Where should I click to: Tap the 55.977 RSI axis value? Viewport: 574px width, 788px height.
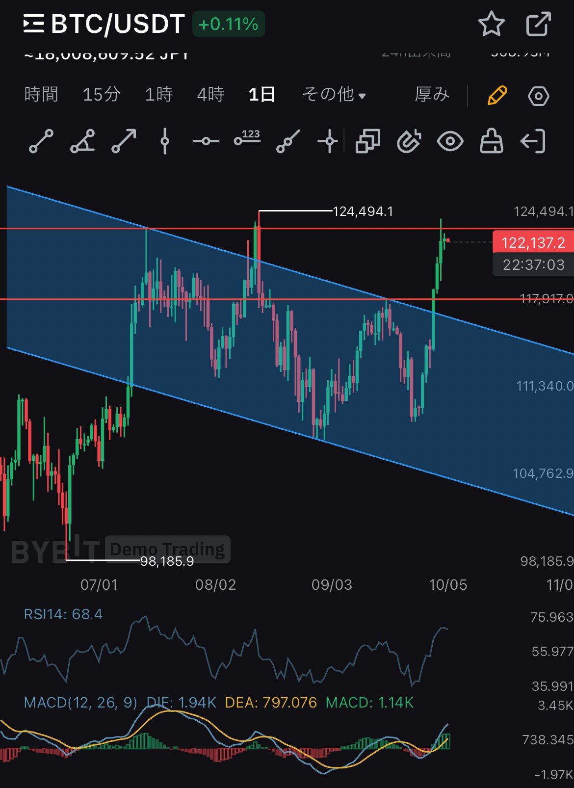click(552, 652)
